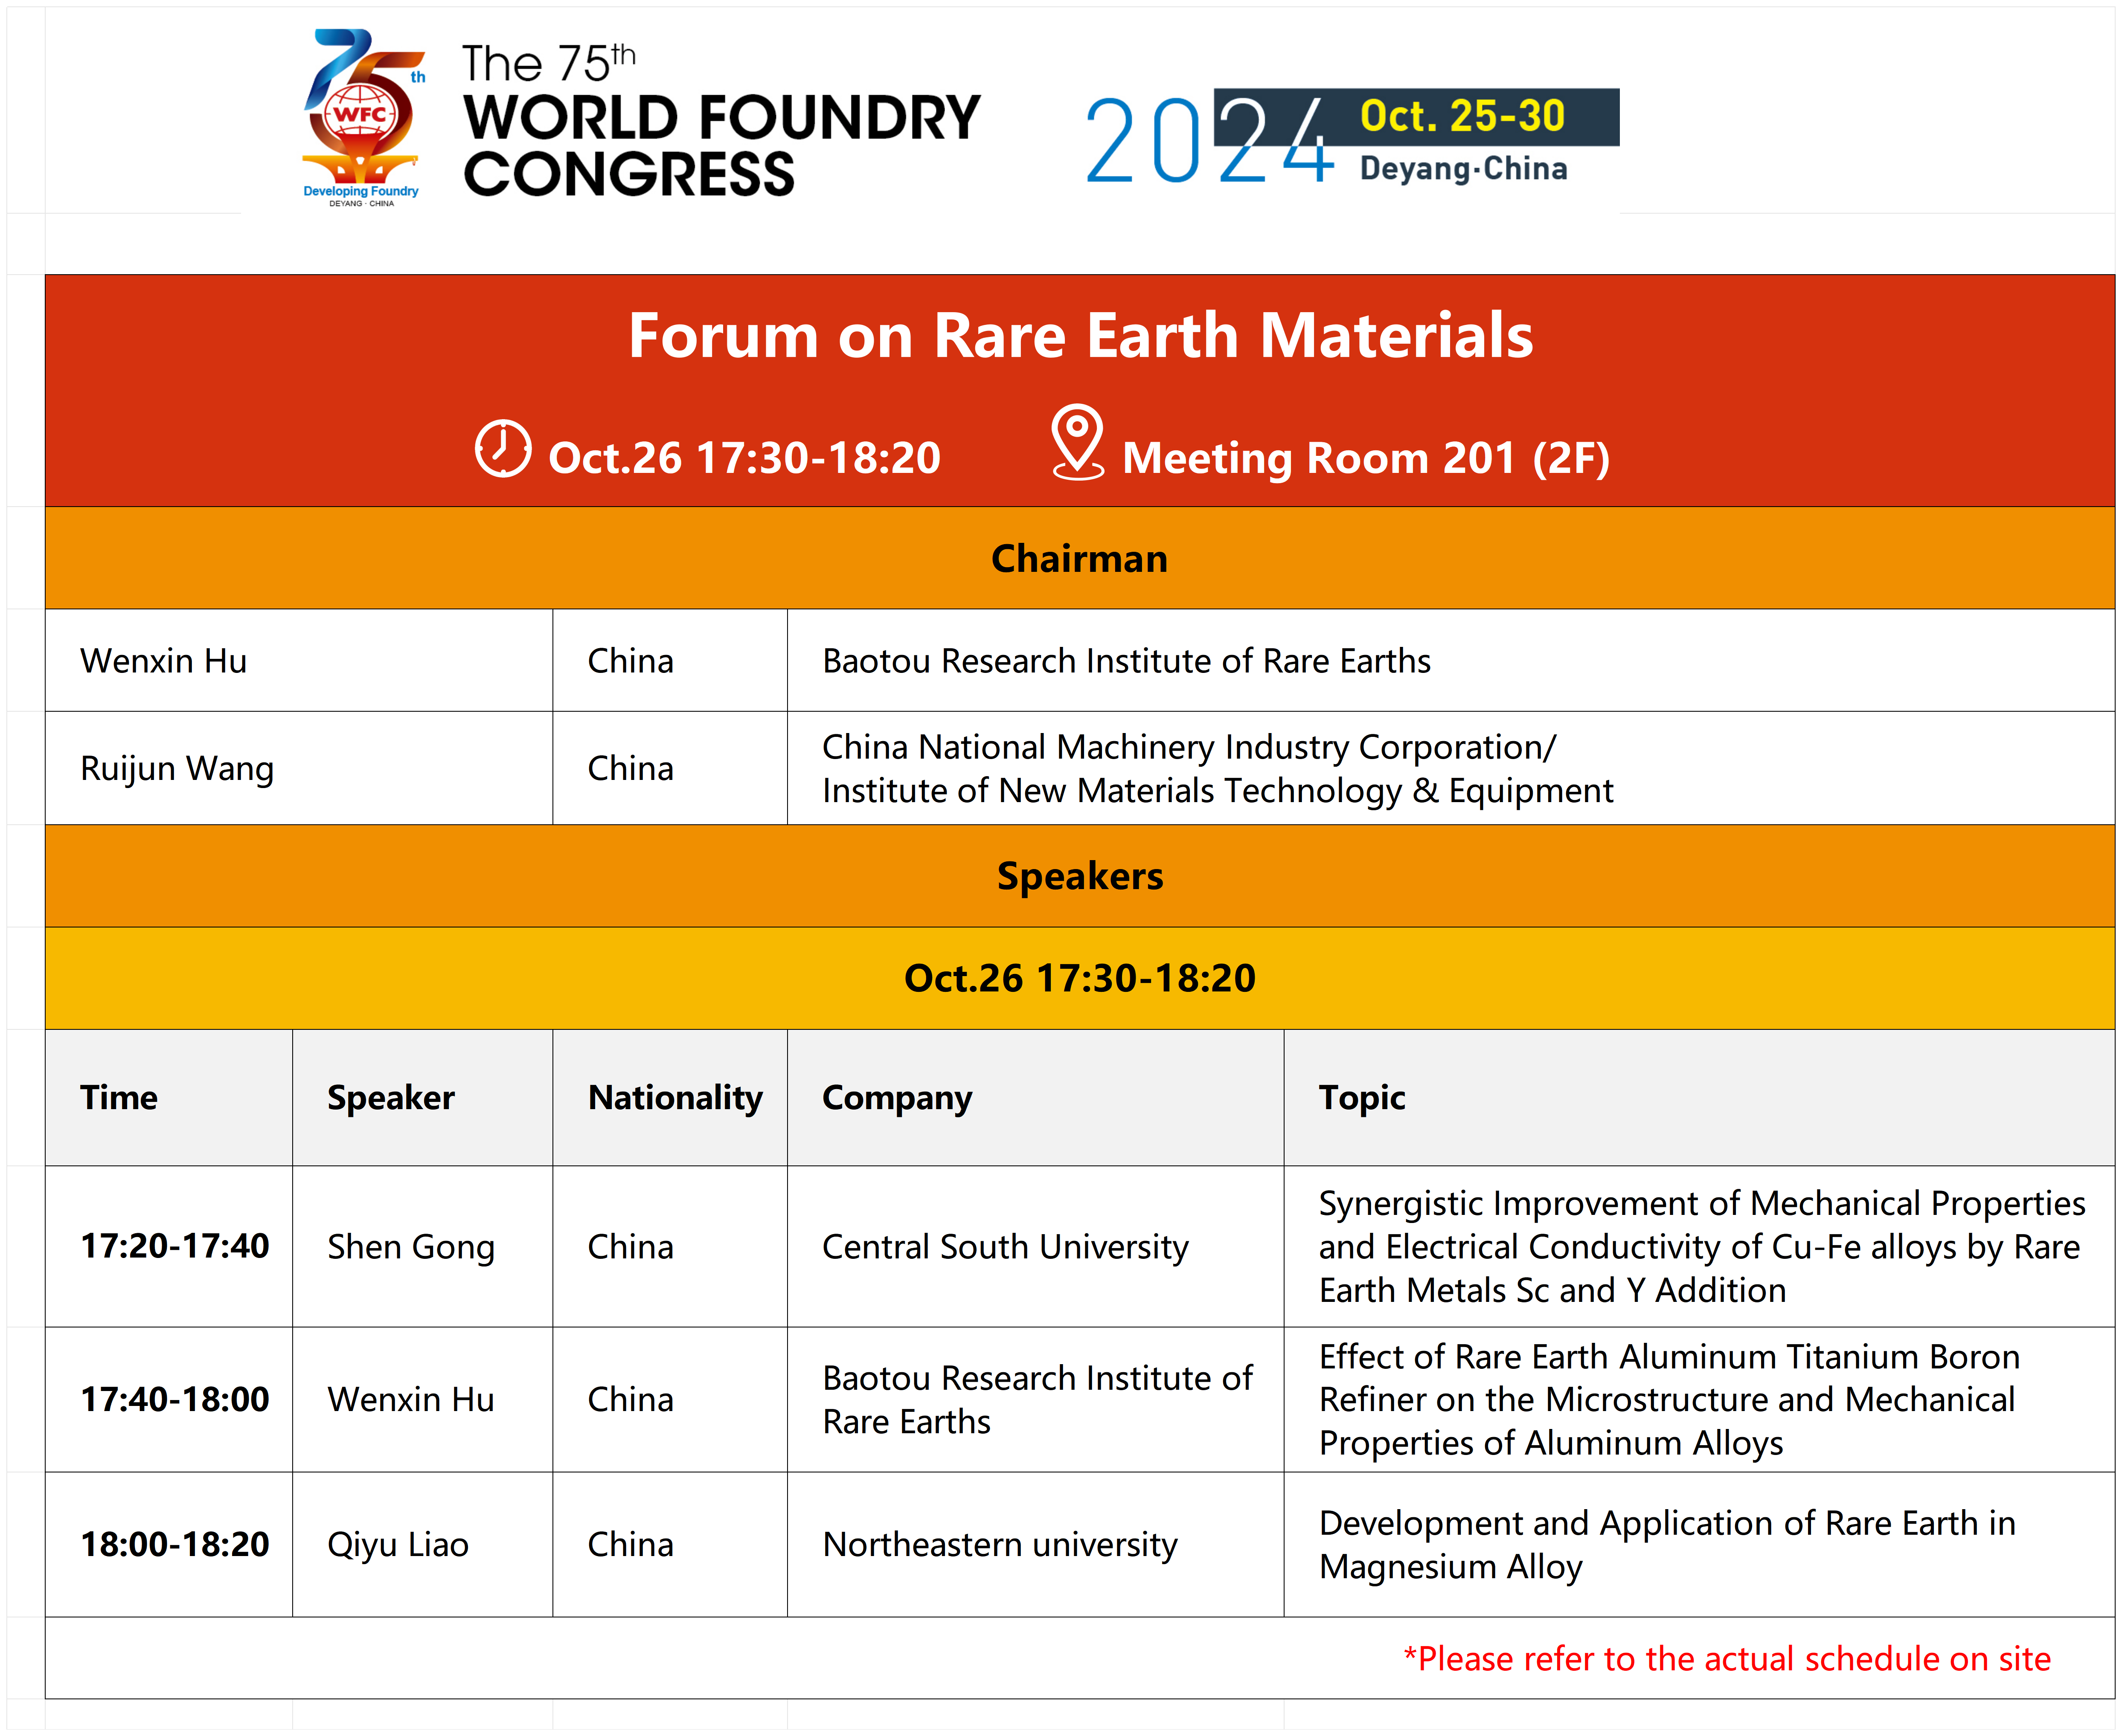Screen dimensions: 2122x1736
Task: Click 'China' in the 17:40-18:00 row
Action: (x=630, y=1399)
